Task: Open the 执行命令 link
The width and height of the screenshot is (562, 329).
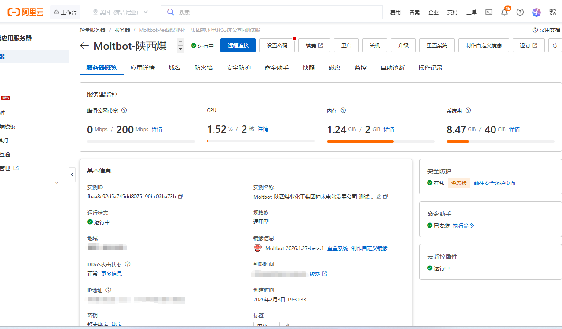Action: tap(463, 226)
